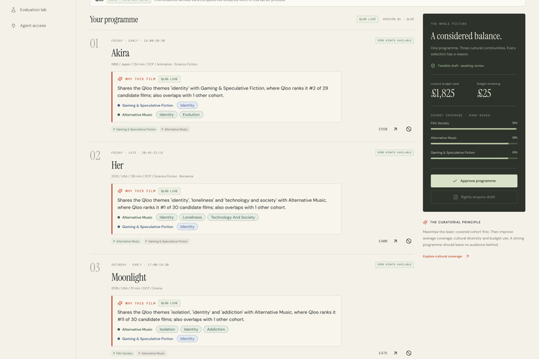Click the £1,825 licence budget used value

click(443, 94)
